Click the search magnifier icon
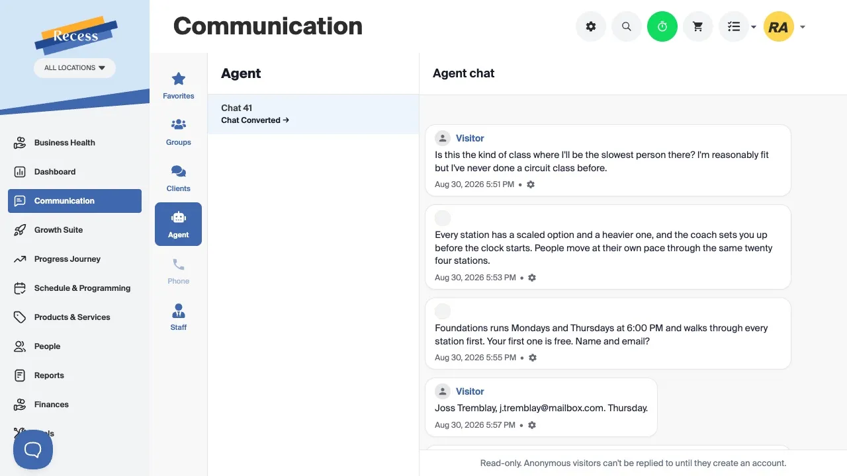Screen dimensions: 847x476 (x=627, y=27)
